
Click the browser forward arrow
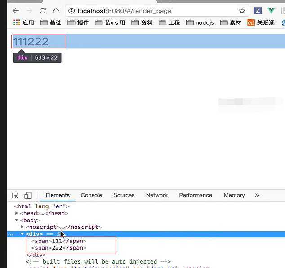pos(29,11)
